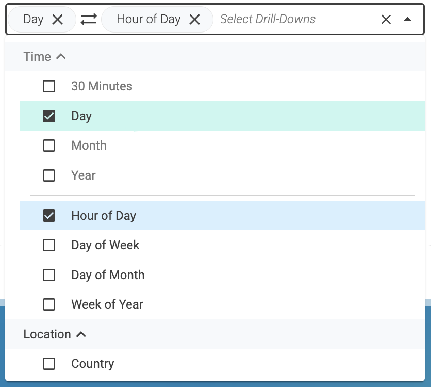Select the Day of Month drill-down
Screen dimensions: 431x387
49,275
